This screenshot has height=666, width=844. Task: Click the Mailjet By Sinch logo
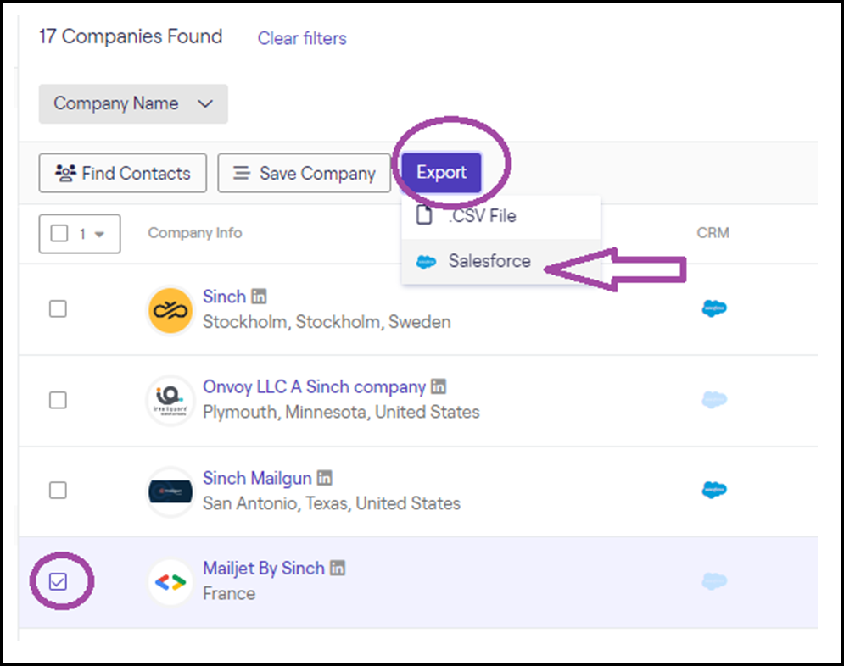click(x=170, y=581)
